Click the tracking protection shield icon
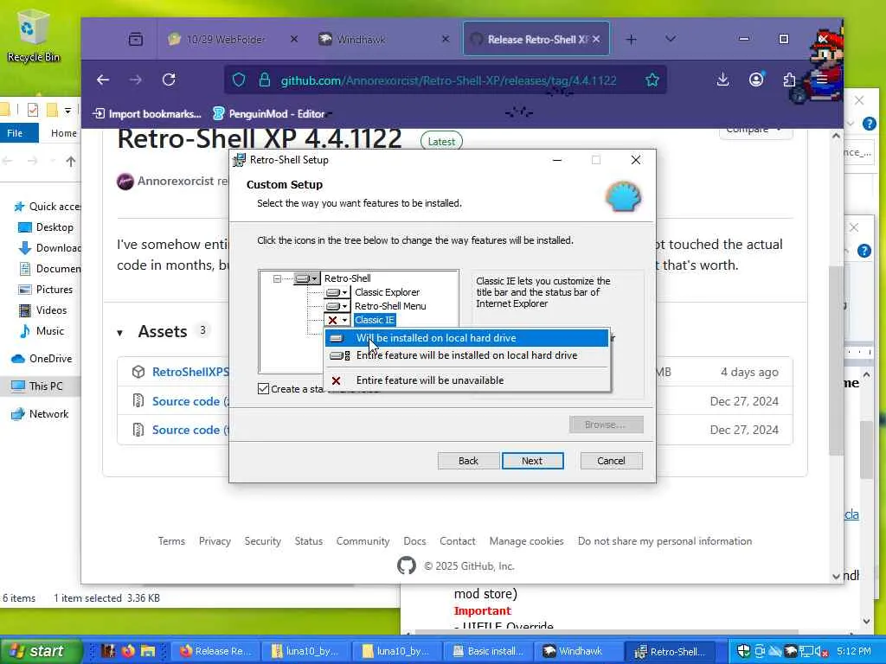 (239, 80)
